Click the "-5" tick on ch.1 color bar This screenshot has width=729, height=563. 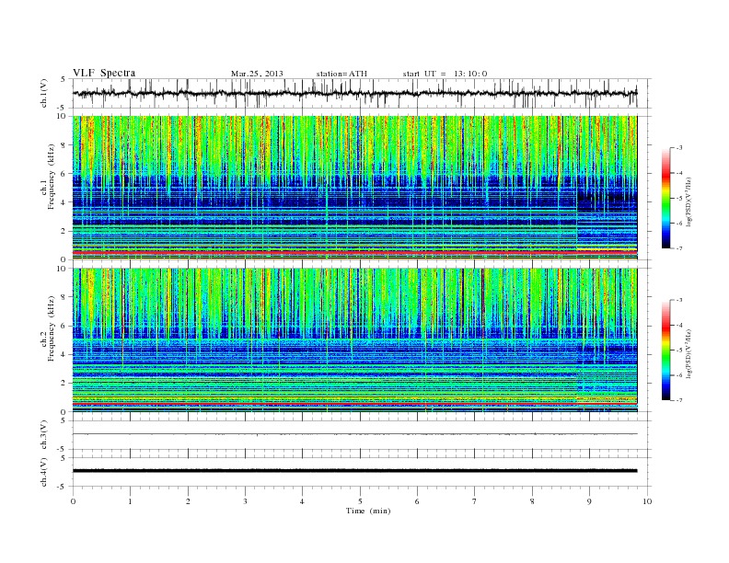(678, 199)
